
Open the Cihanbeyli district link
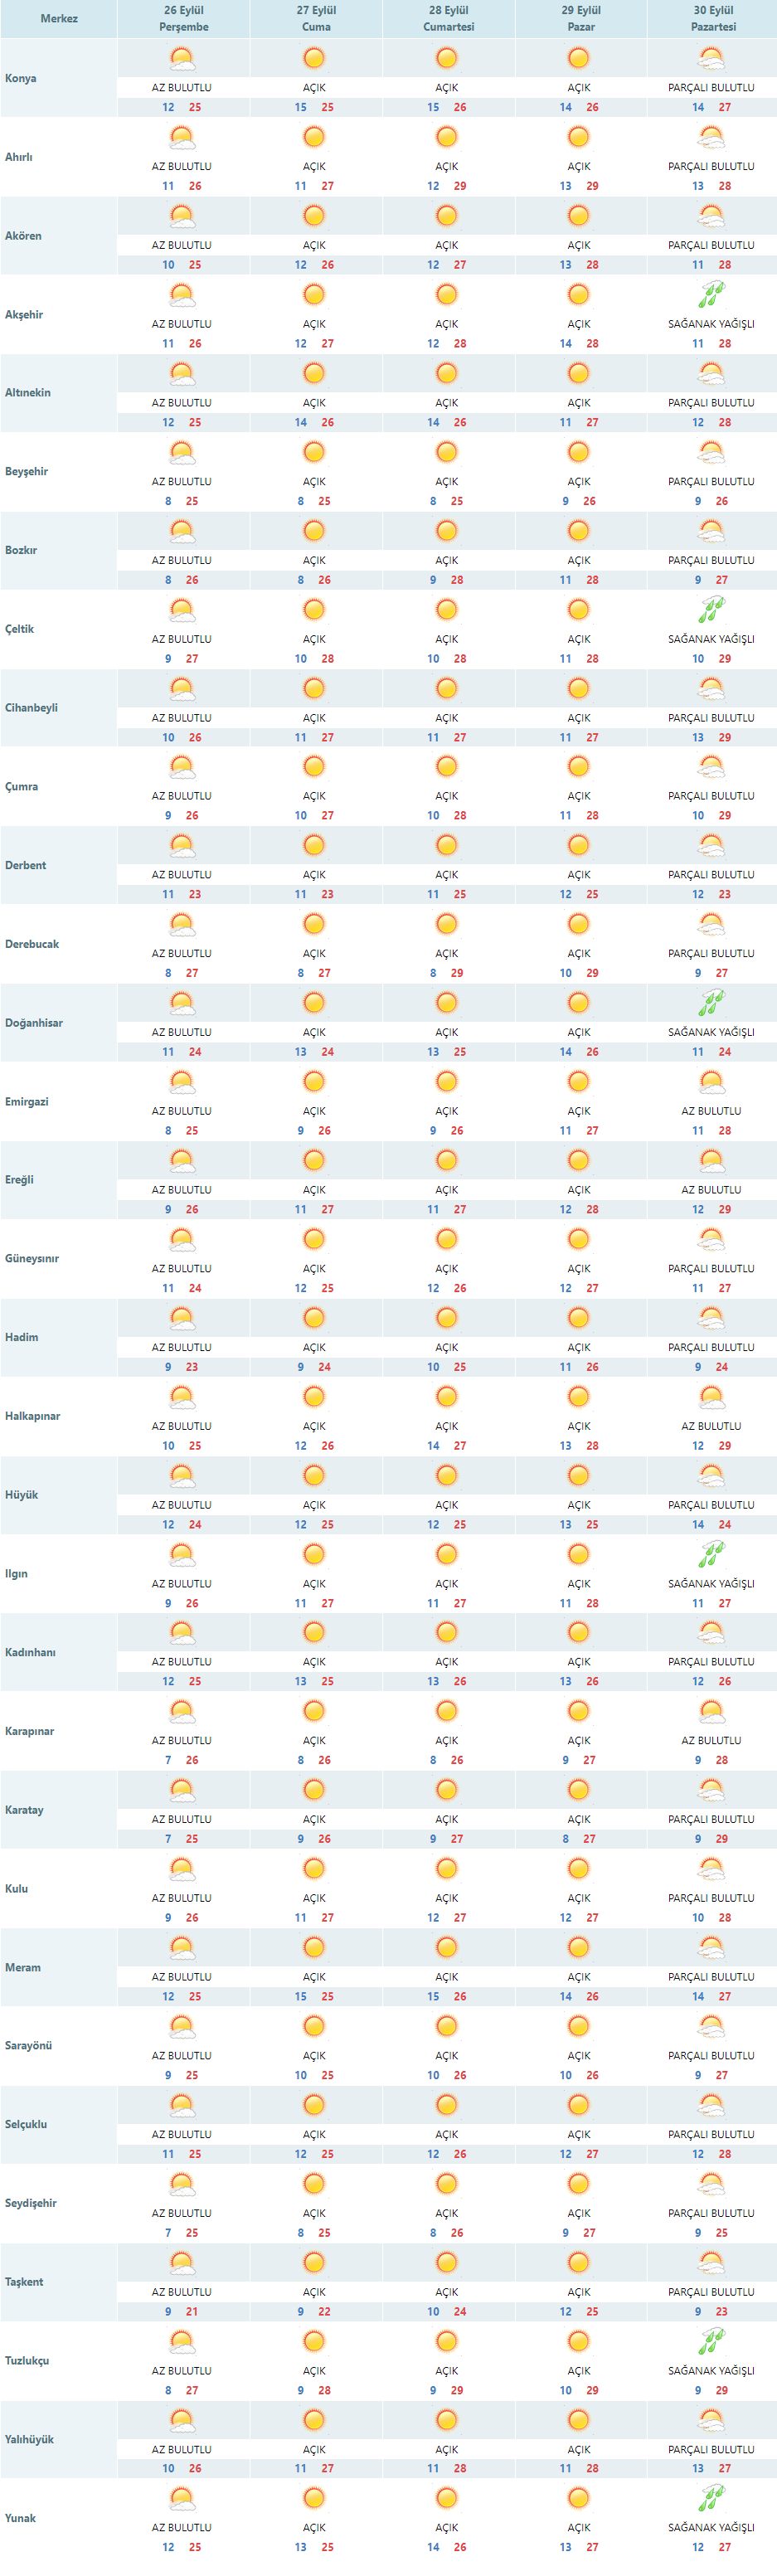point(31,708)
